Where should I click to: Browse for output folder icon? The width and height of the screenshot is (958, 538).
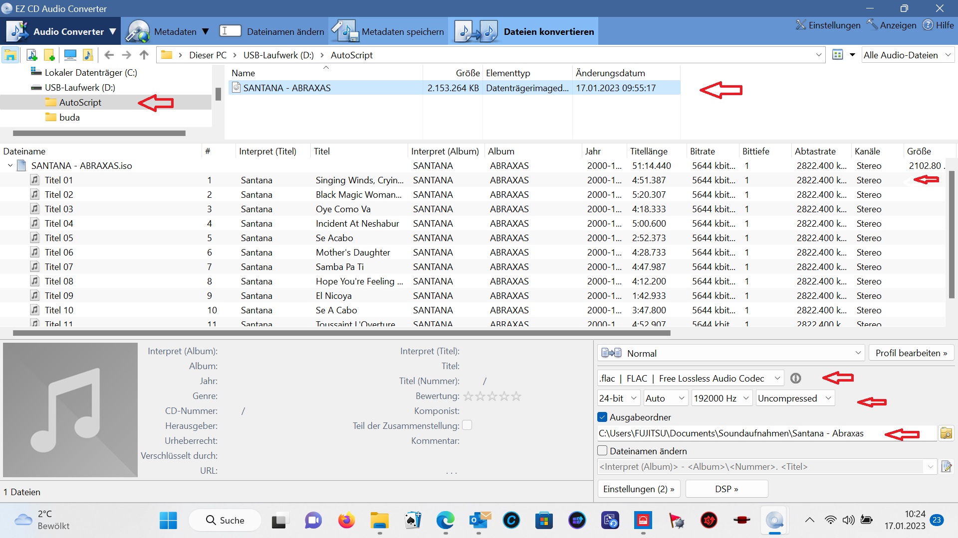946,433
